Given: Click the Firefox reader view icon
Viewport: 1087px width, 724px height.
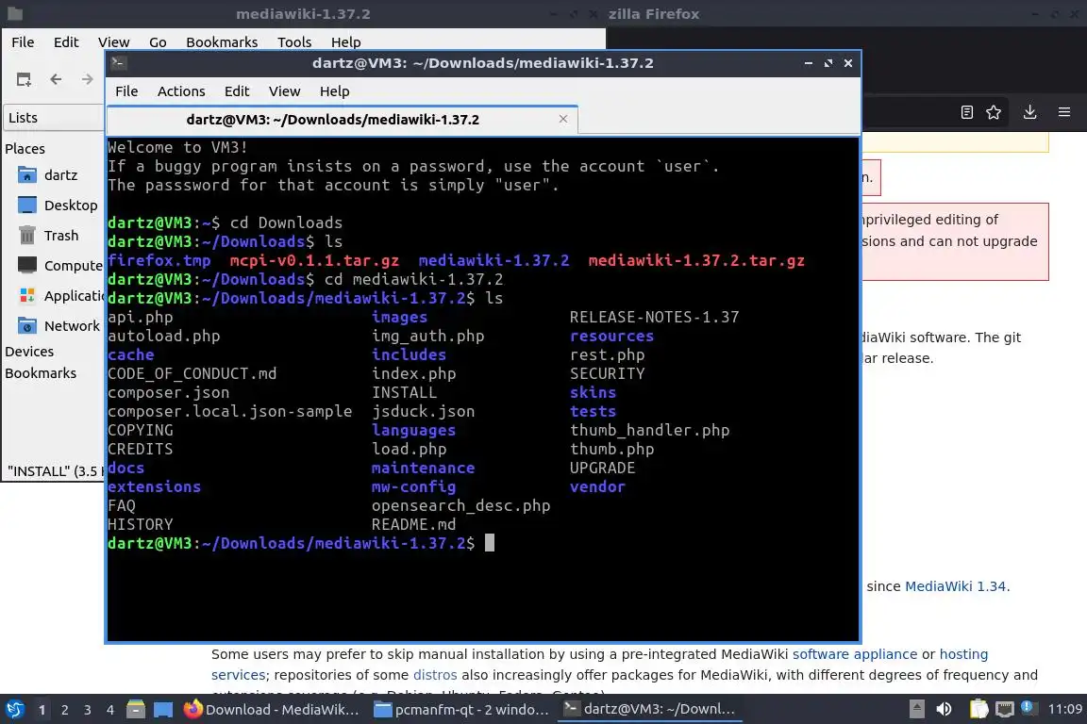Looking at the screenshot, I should 967,112.
